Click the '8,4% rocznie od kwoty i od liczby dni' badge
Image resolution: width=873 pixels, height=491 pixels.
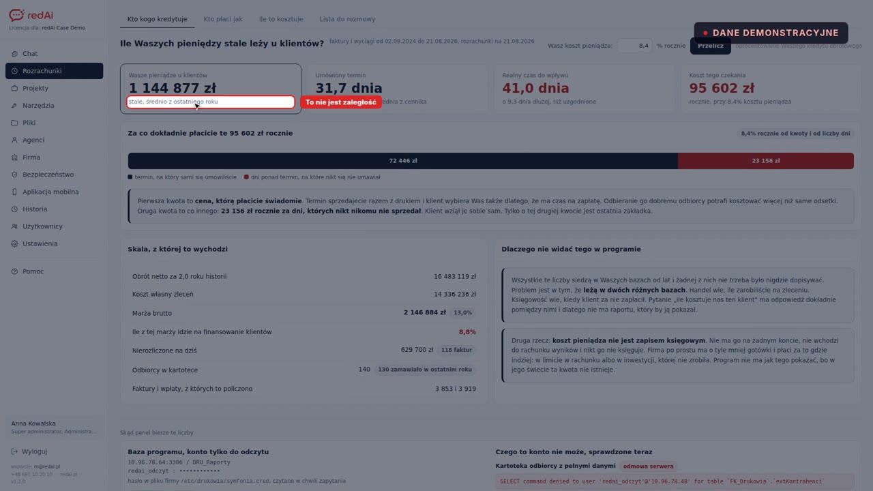(x=796, y=134)
